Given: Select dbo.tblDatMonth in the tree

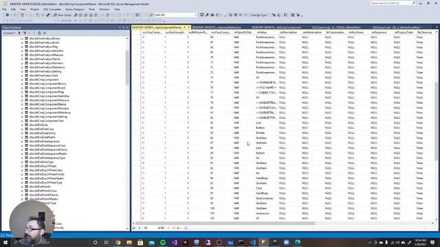Looking at the screenshot, I should tap(40, 187).
